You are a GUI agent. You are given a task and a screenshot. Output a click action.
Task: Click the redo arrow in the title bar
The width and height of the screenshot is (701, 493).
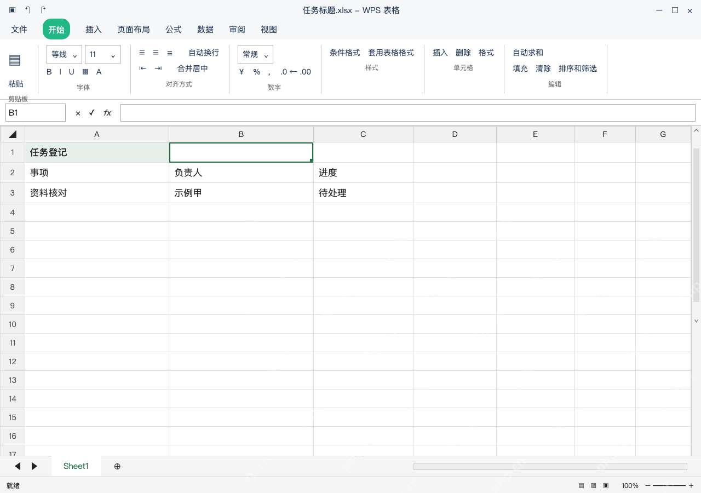click(x=43, y=10)
